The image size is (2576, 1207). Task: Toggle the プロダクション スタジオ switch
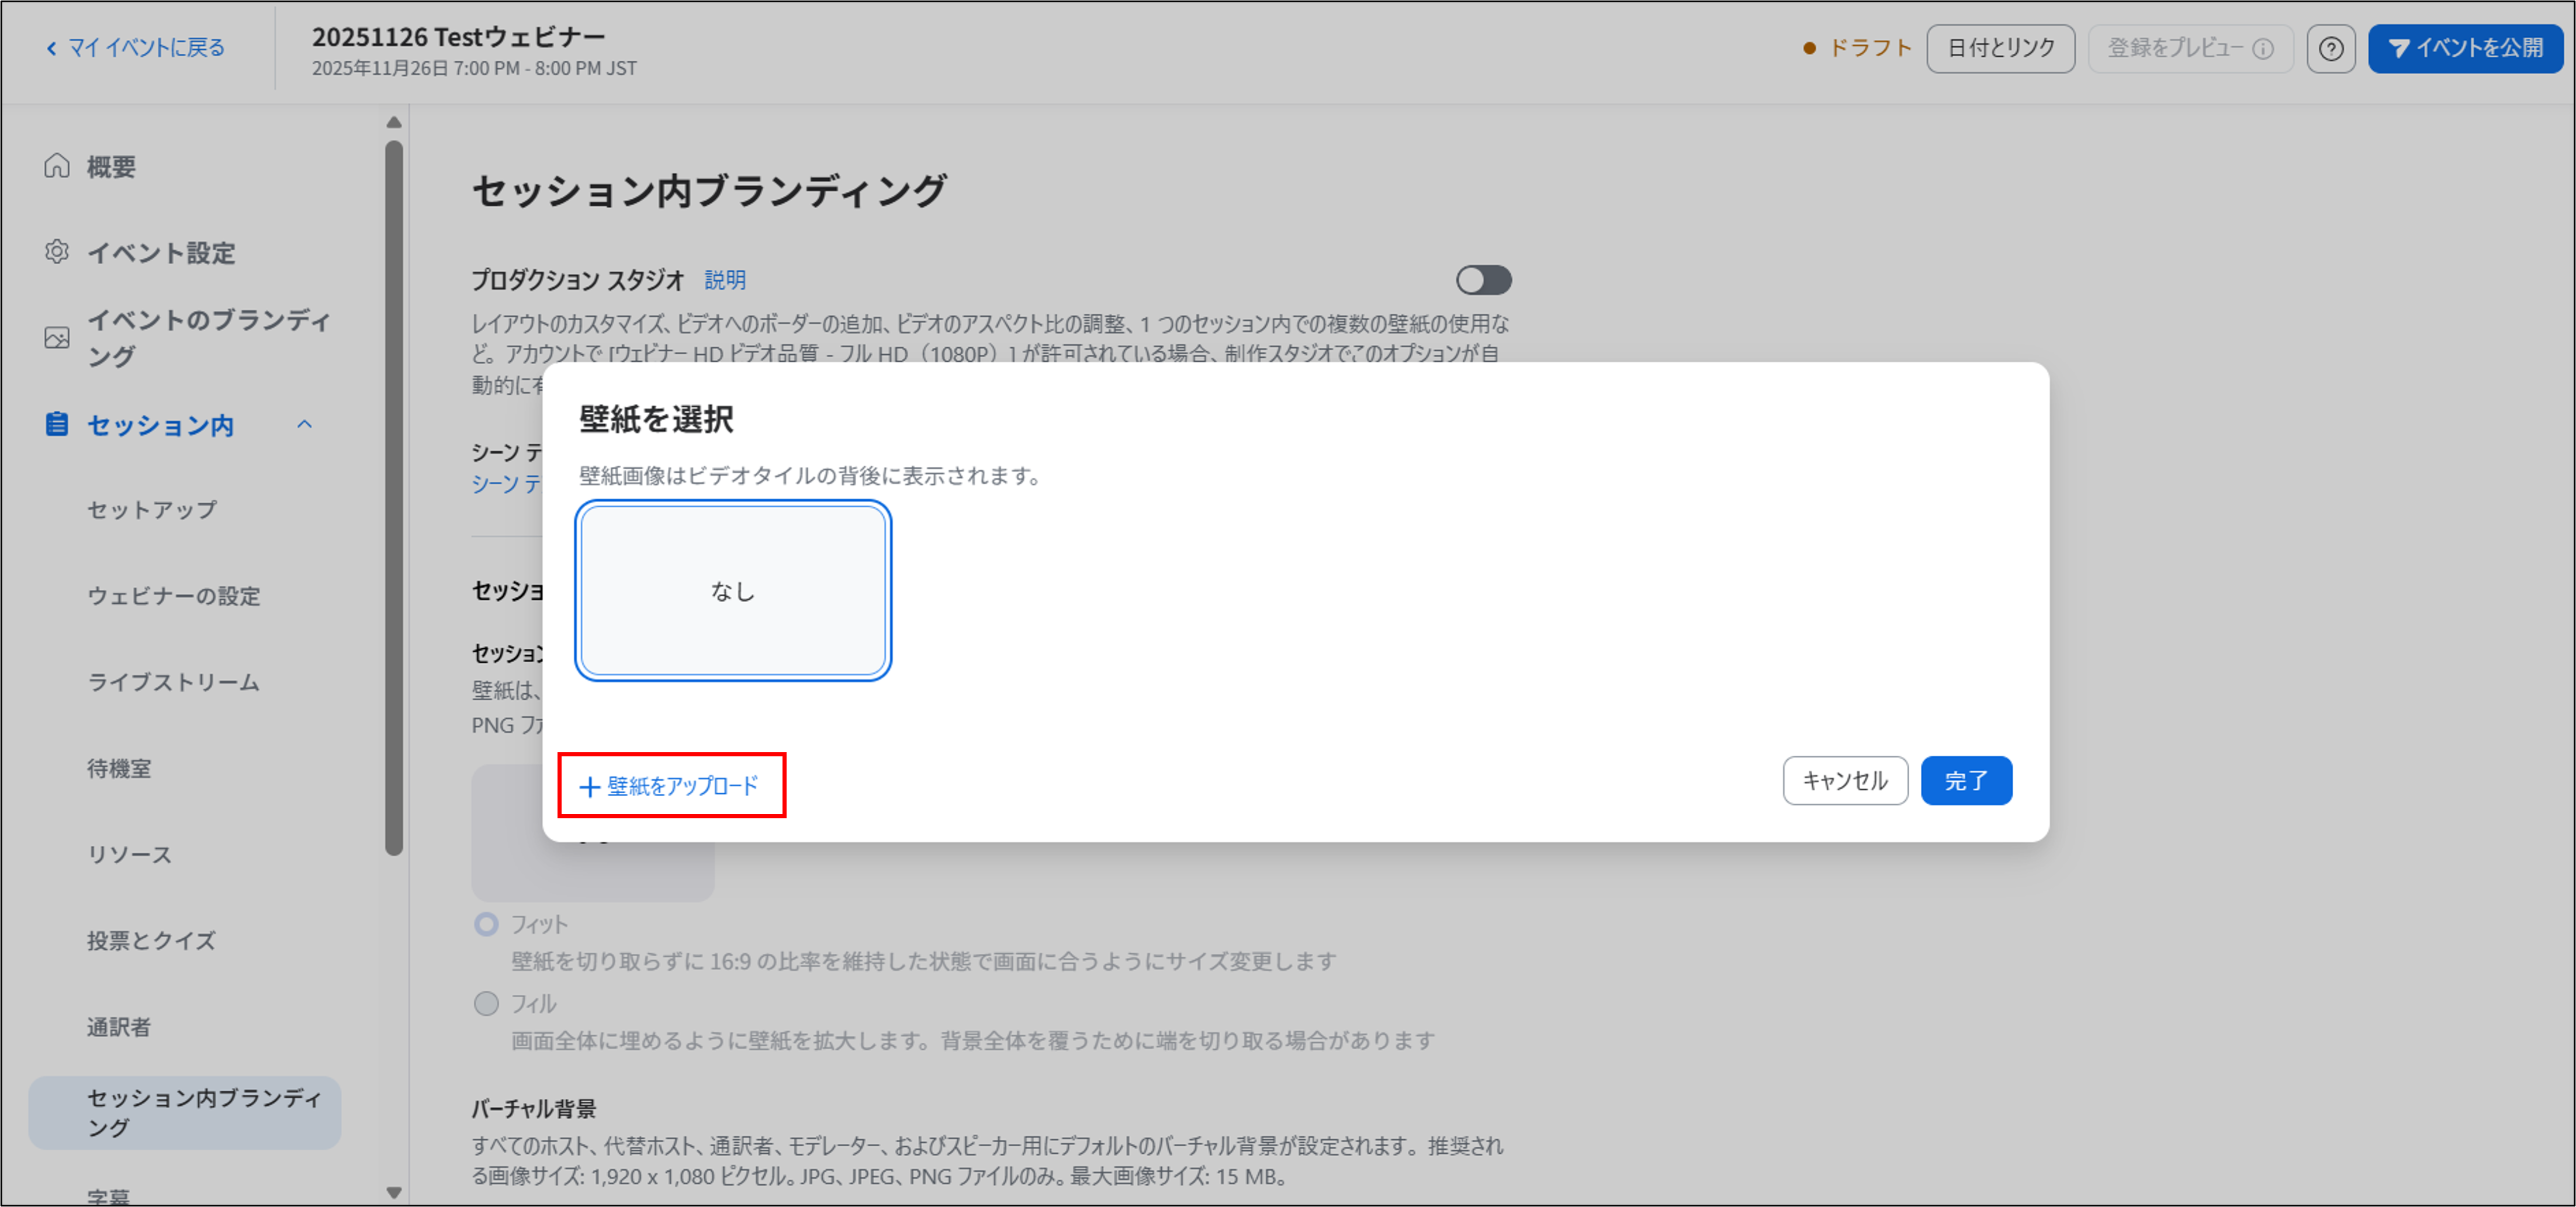click(x=1483, y=280)
